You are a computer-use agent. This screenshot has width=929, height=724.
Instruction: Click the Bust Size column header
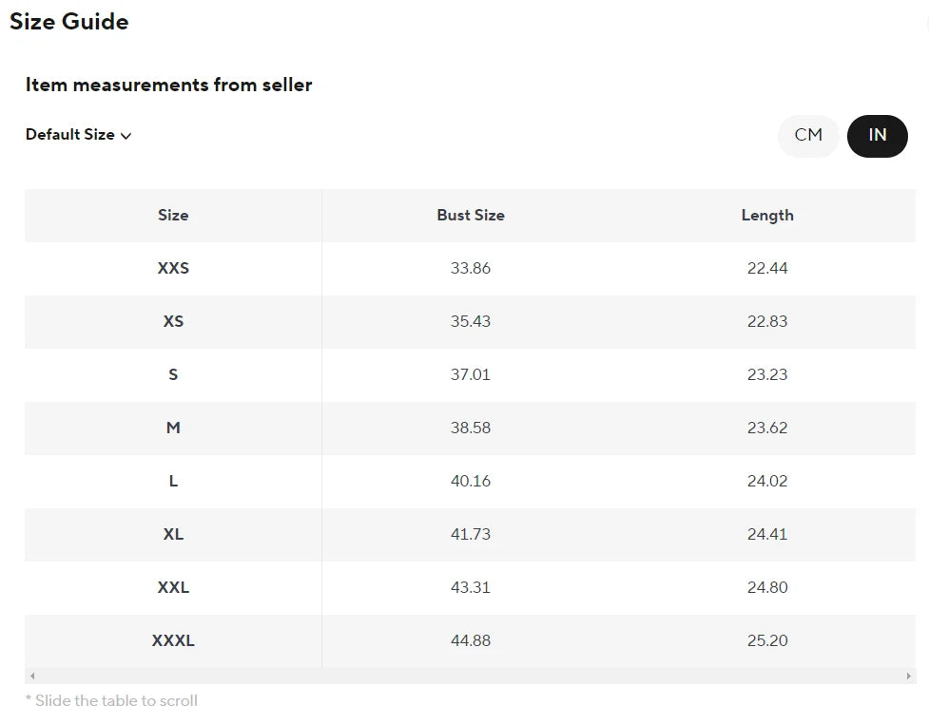471,216
